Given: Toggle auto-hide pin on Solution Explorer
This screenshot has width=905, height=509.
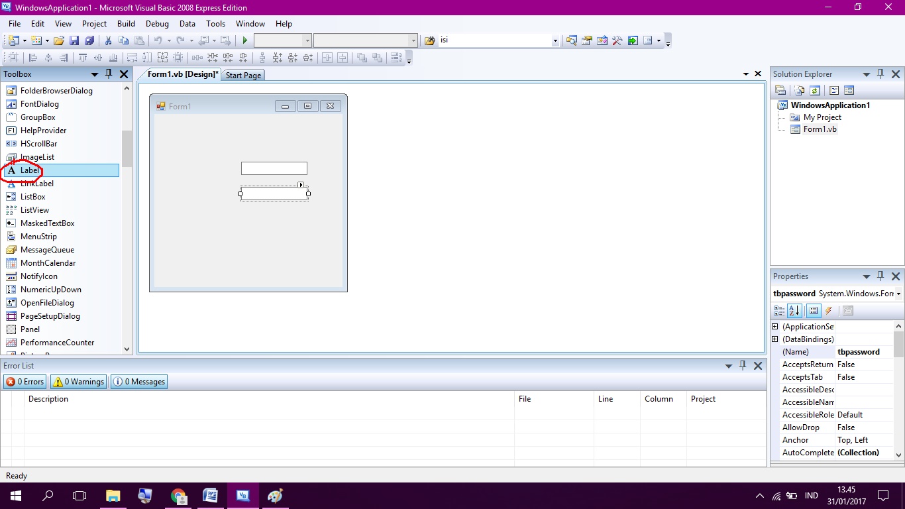Looking at the screenshot, I should click(x=880, y=74).
